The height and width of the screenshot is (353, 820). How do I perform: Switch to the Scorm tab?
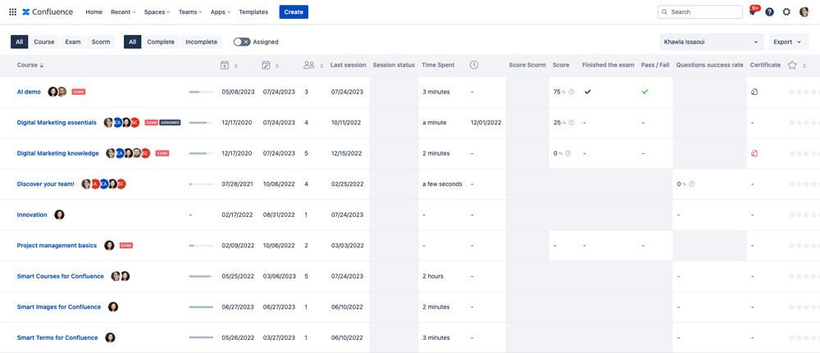[x=101, y=42]
